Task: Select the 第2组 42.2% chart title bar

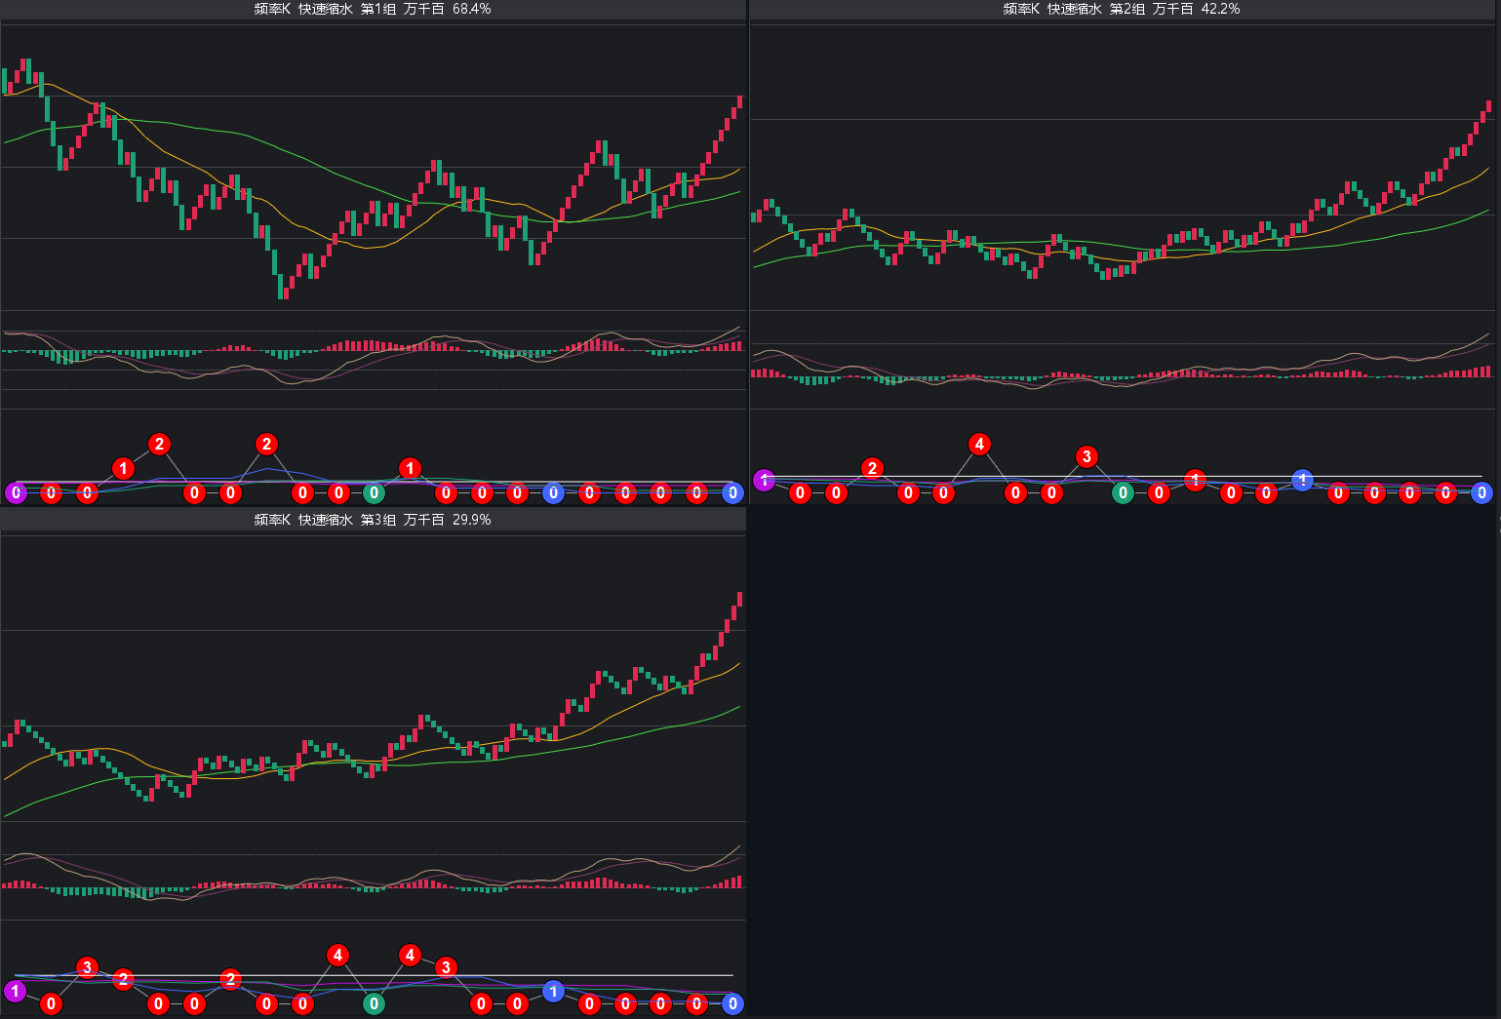Action: pyautogui.click(x=1122, y=9)
